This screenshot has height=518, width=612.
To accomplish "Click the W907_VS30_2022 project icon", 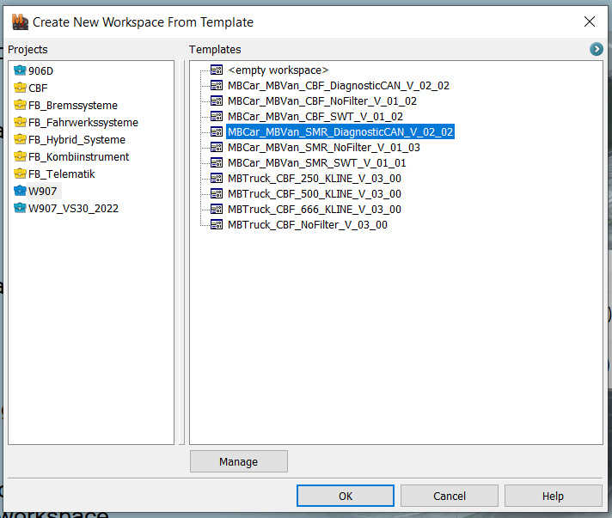I will (x=20, y=208).
